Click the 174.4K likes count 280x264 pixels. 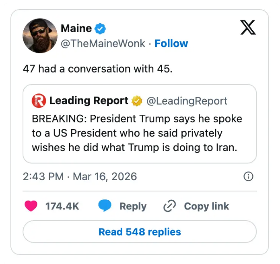(x=62, y=206)
